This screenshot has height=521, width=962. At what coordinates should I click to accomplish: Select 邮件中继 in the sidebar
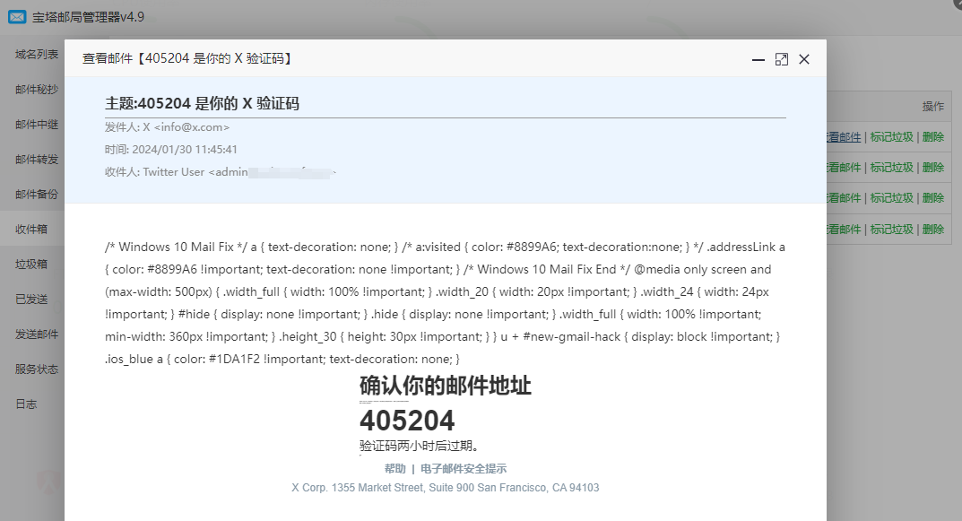click(x=37, y=125)
